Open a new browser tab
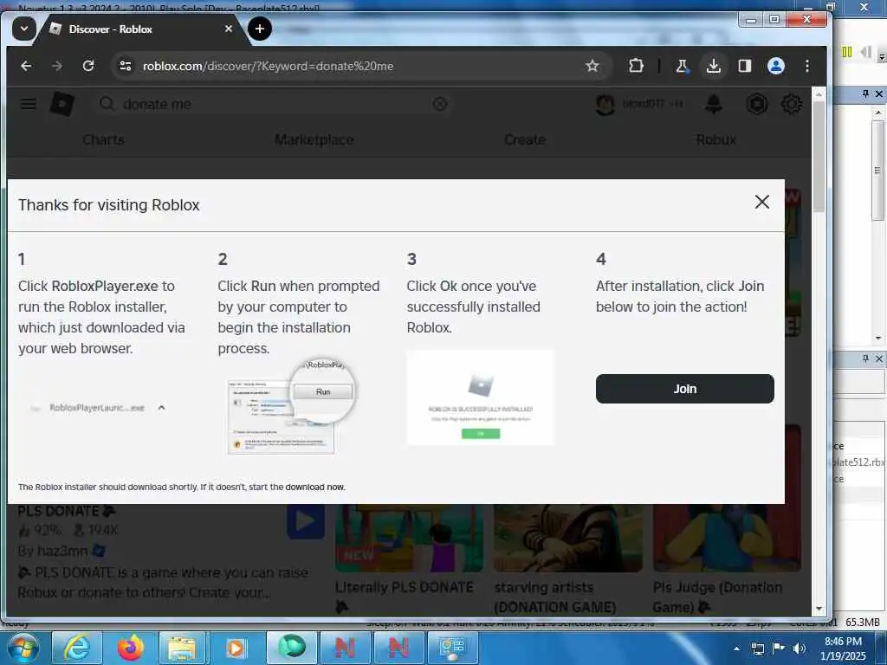 point(260,29)
